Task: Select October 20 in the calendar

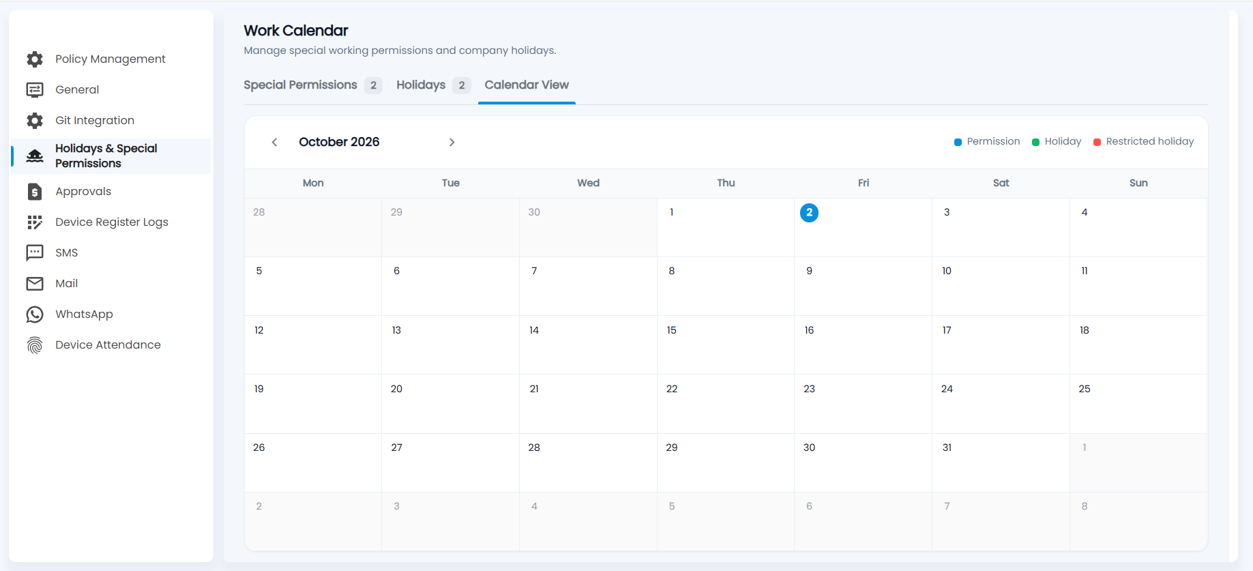Action: (x=450, y=404)
